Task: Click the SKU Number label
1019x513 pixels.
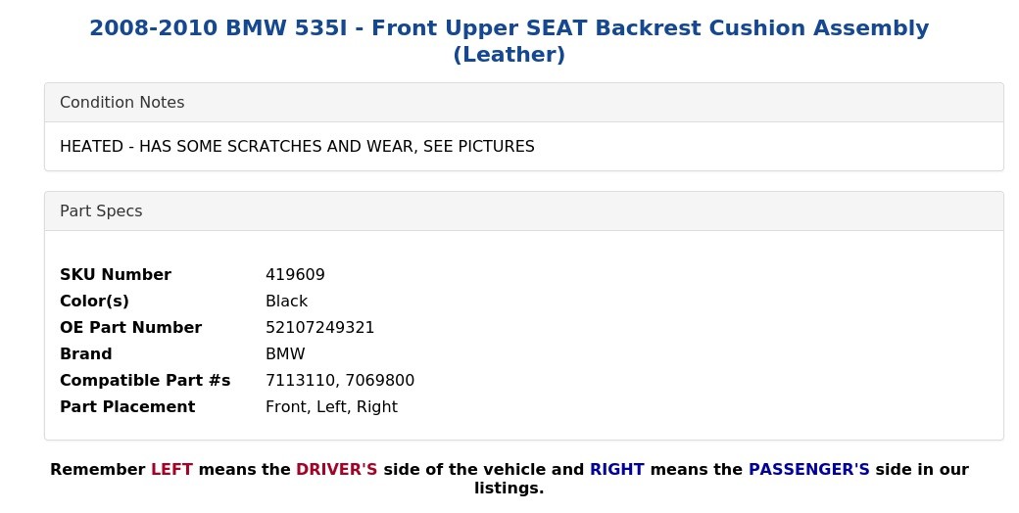Action: (116, 275)
